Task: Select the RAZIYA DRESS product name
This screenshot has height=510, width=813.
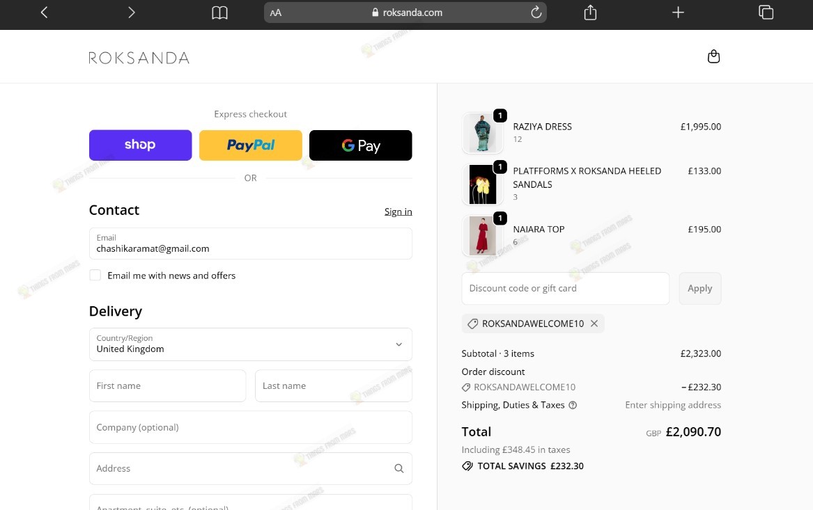Action: (x=542, y=127)
